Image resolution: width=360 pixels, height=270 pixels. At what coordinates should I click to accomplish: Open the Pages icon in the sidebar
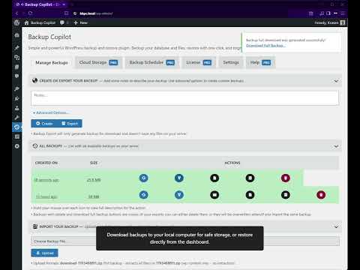[x=16, y=67]
